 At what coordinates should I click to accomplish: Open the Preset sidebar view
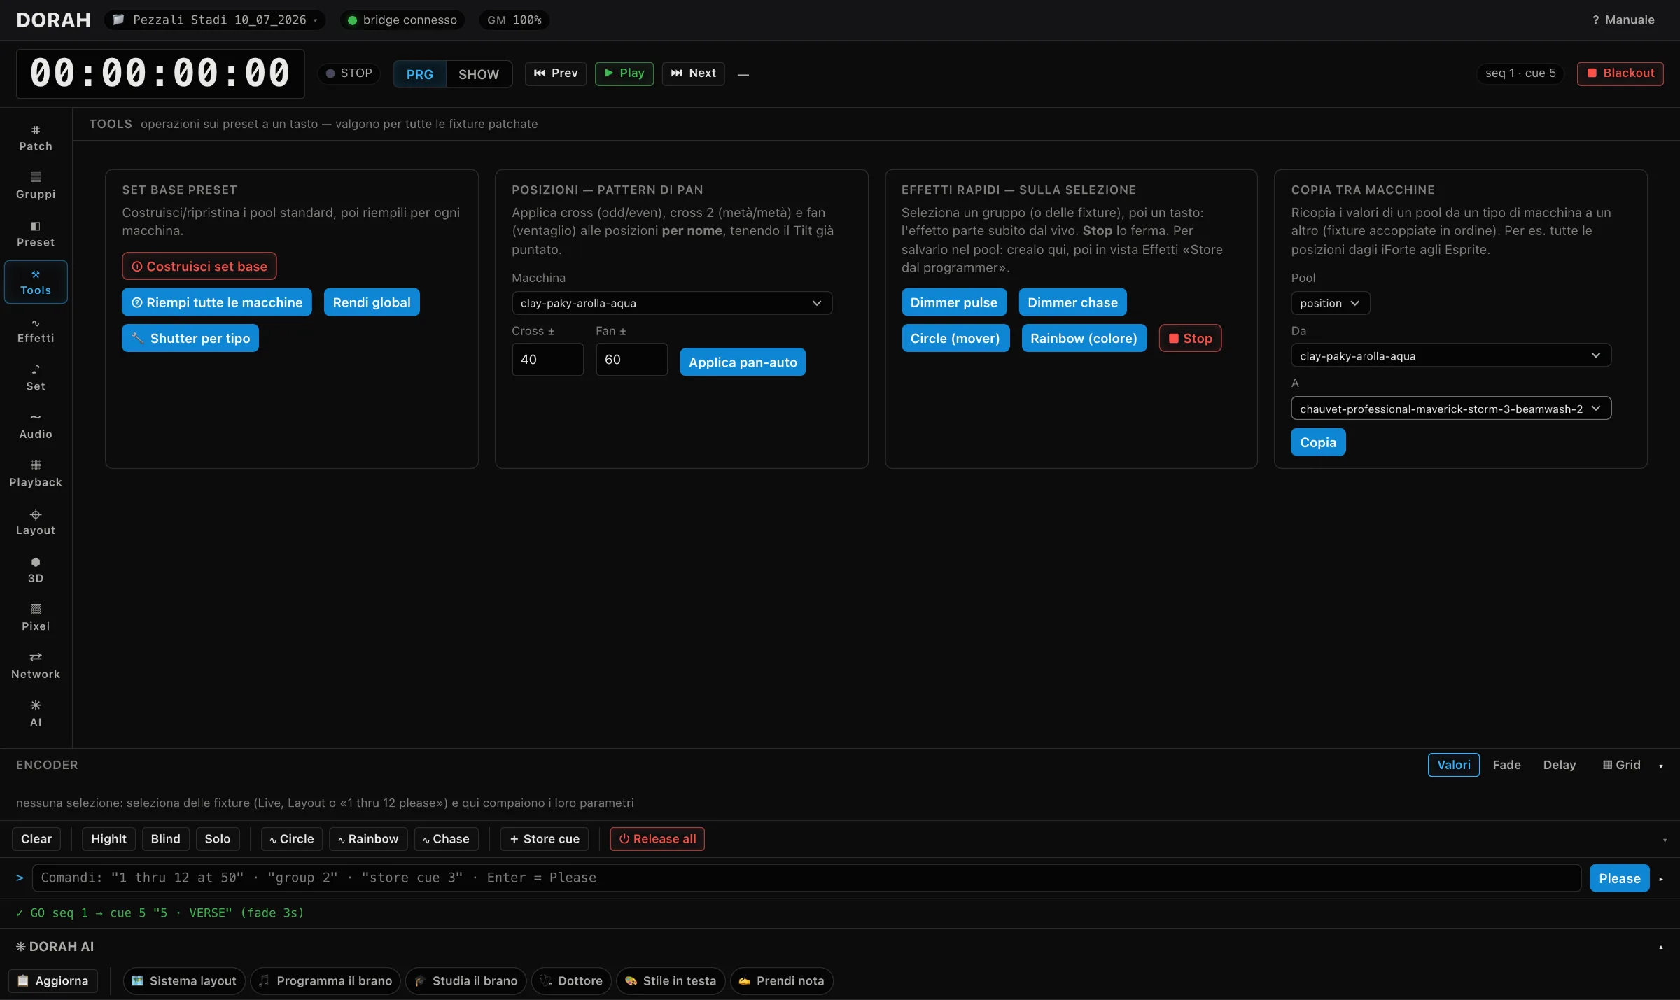point(36,234)
